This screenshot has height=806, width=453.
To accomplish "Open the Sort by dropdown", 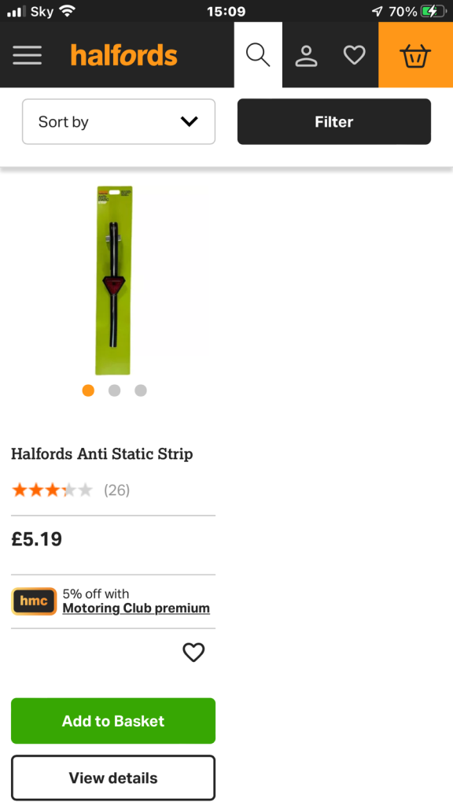I will point(119,121).
